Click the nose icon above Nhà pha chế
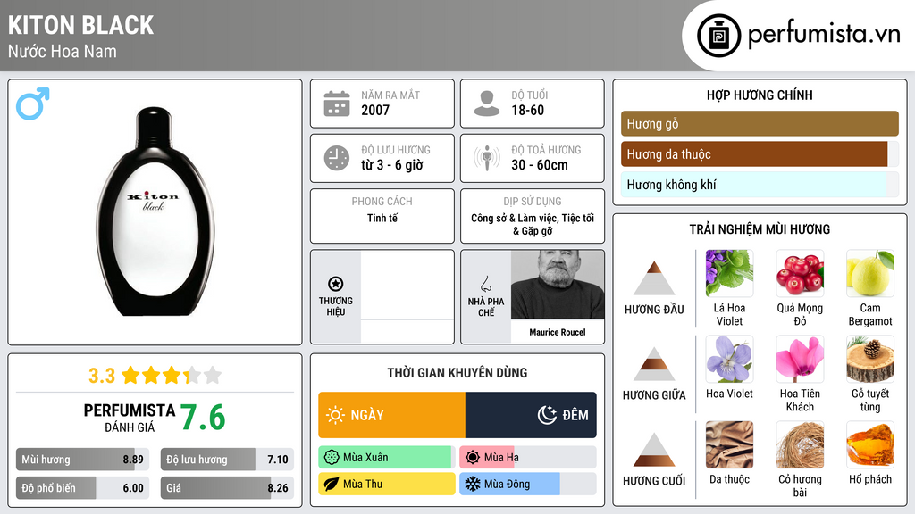This screenshot has height=514, width=915. coord(485,284)
